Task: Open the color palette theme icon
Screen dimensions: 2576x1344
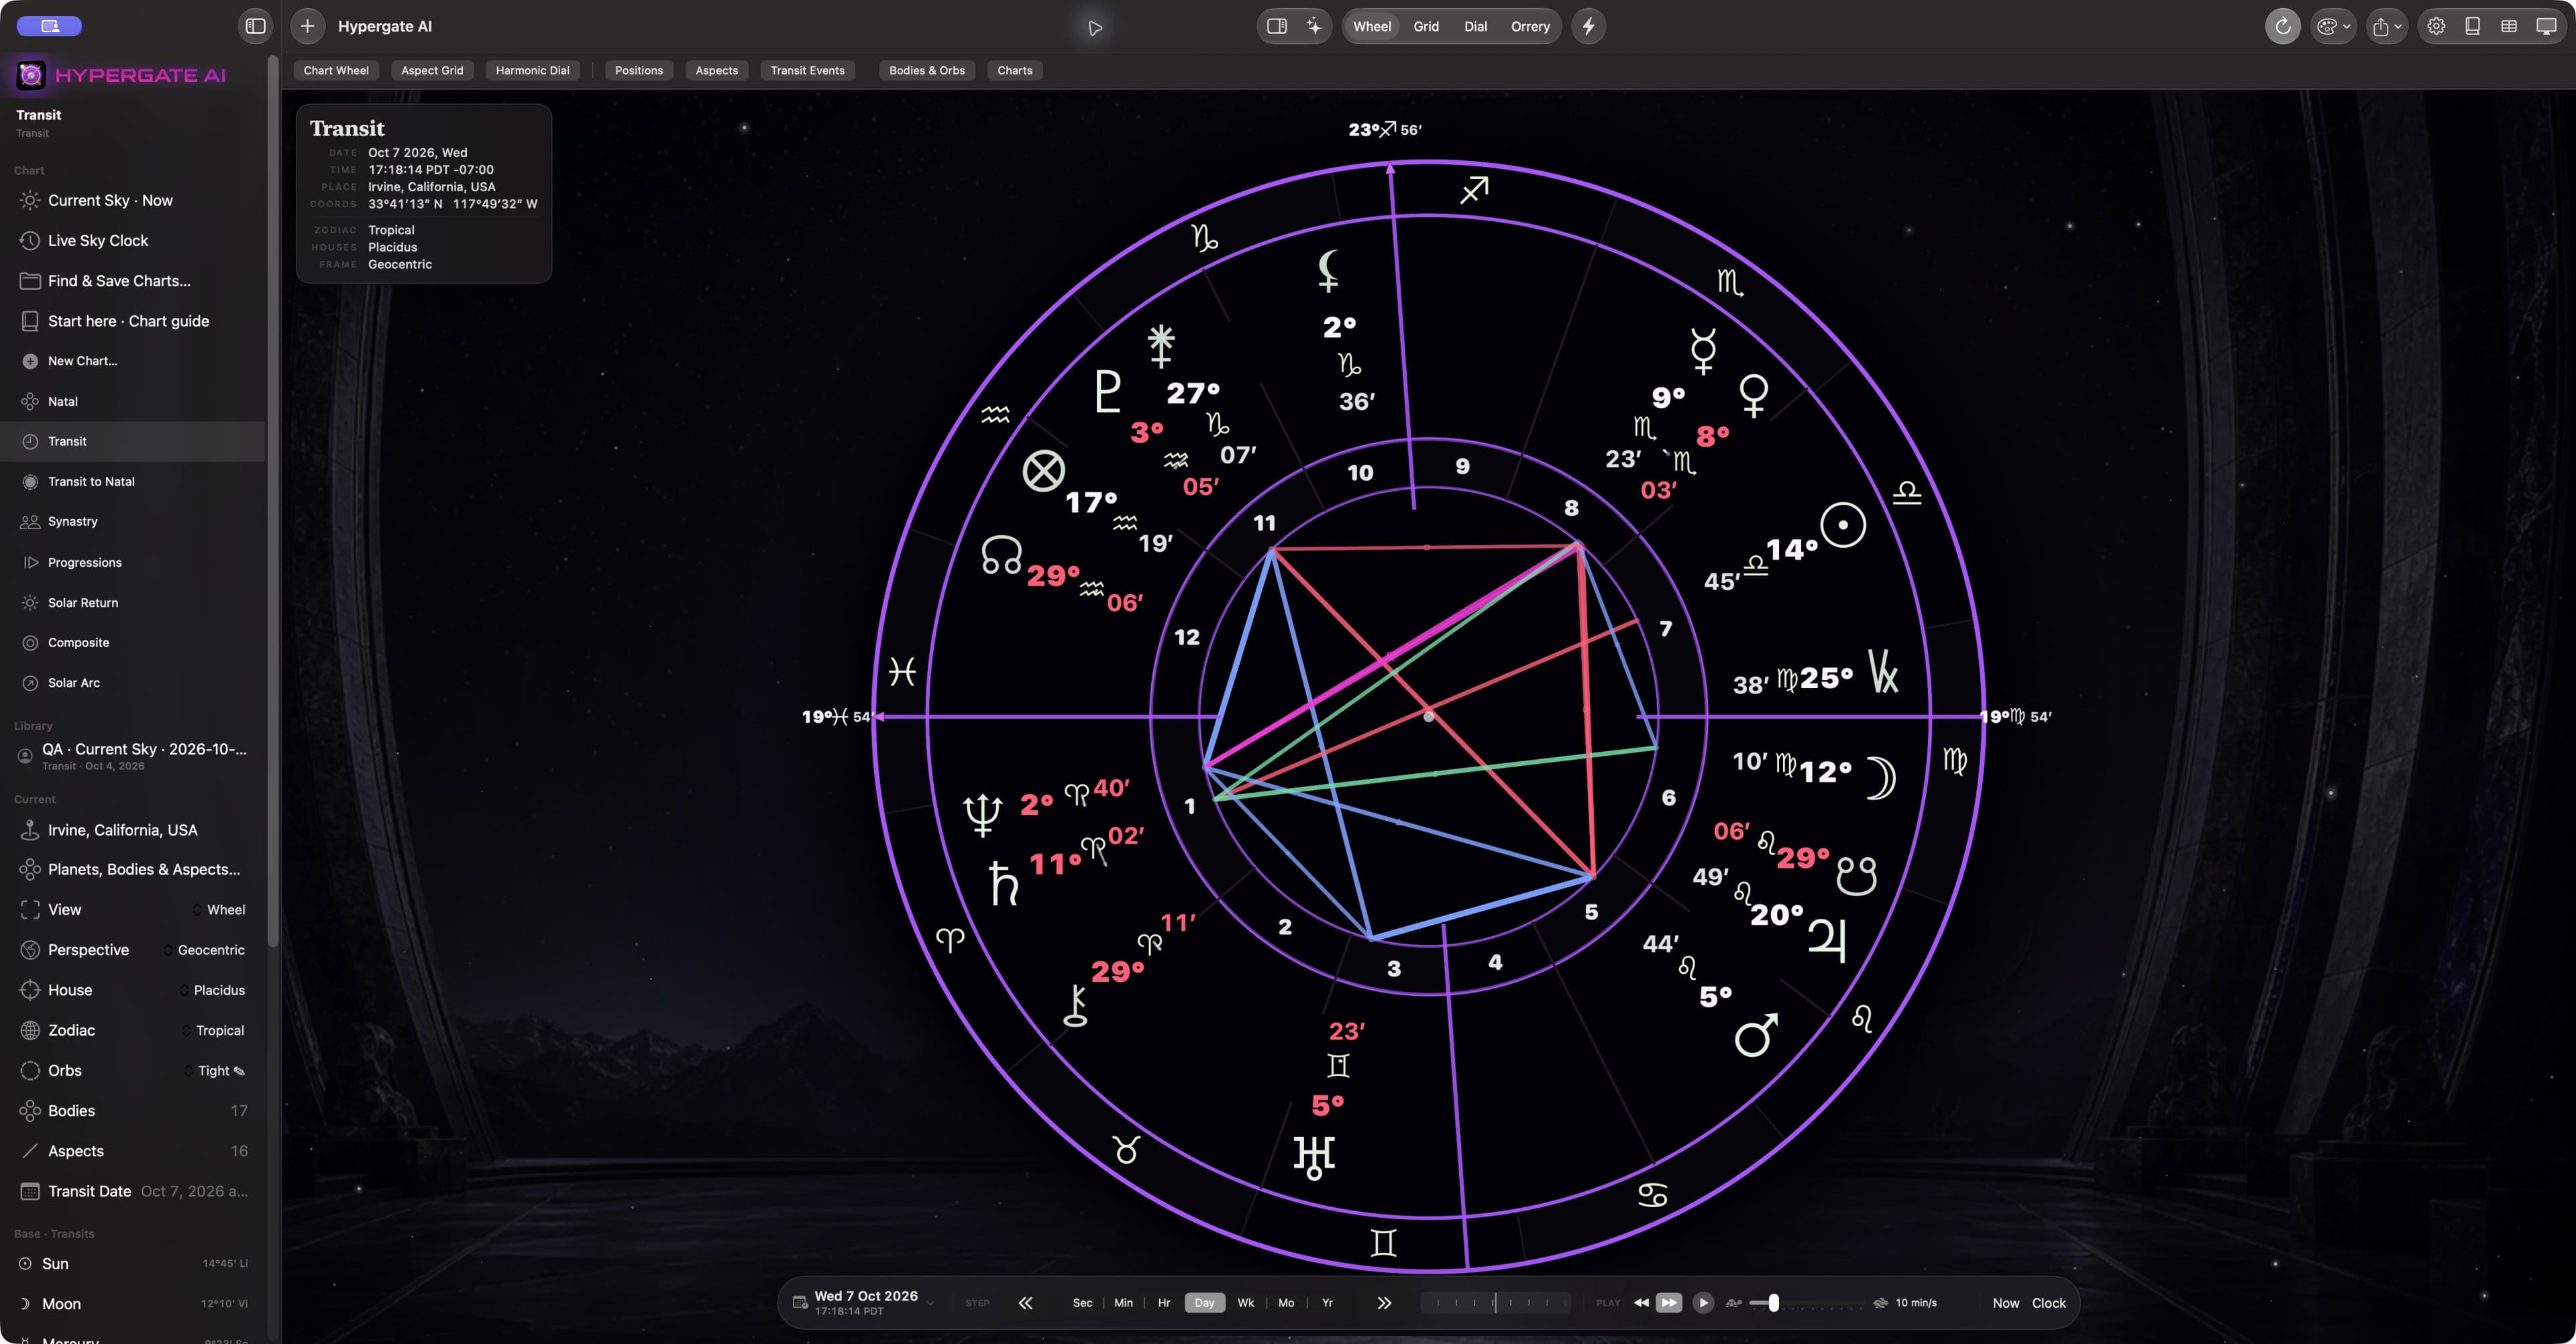Action: (2332, 26)
